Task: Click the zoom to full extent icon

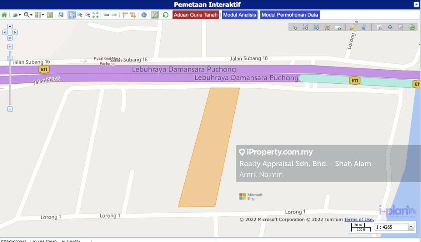Action: [x=96, y=15]
